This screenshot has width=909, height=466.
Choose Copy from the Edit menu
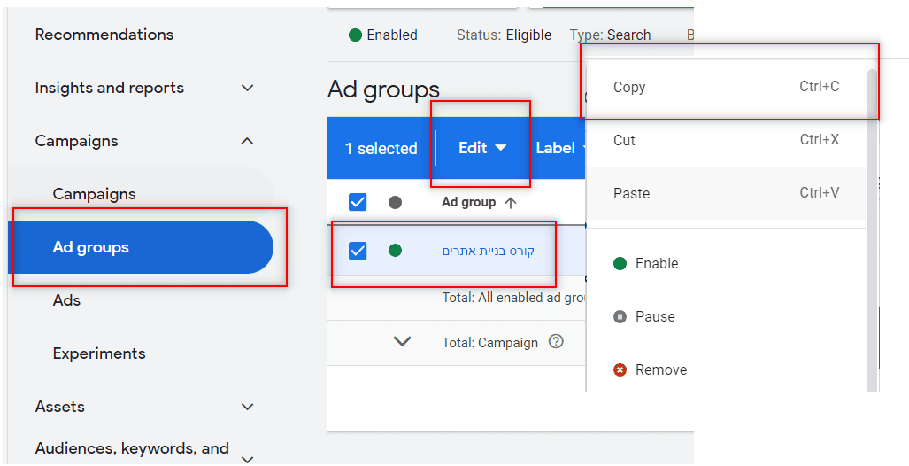tap(727, 87)
